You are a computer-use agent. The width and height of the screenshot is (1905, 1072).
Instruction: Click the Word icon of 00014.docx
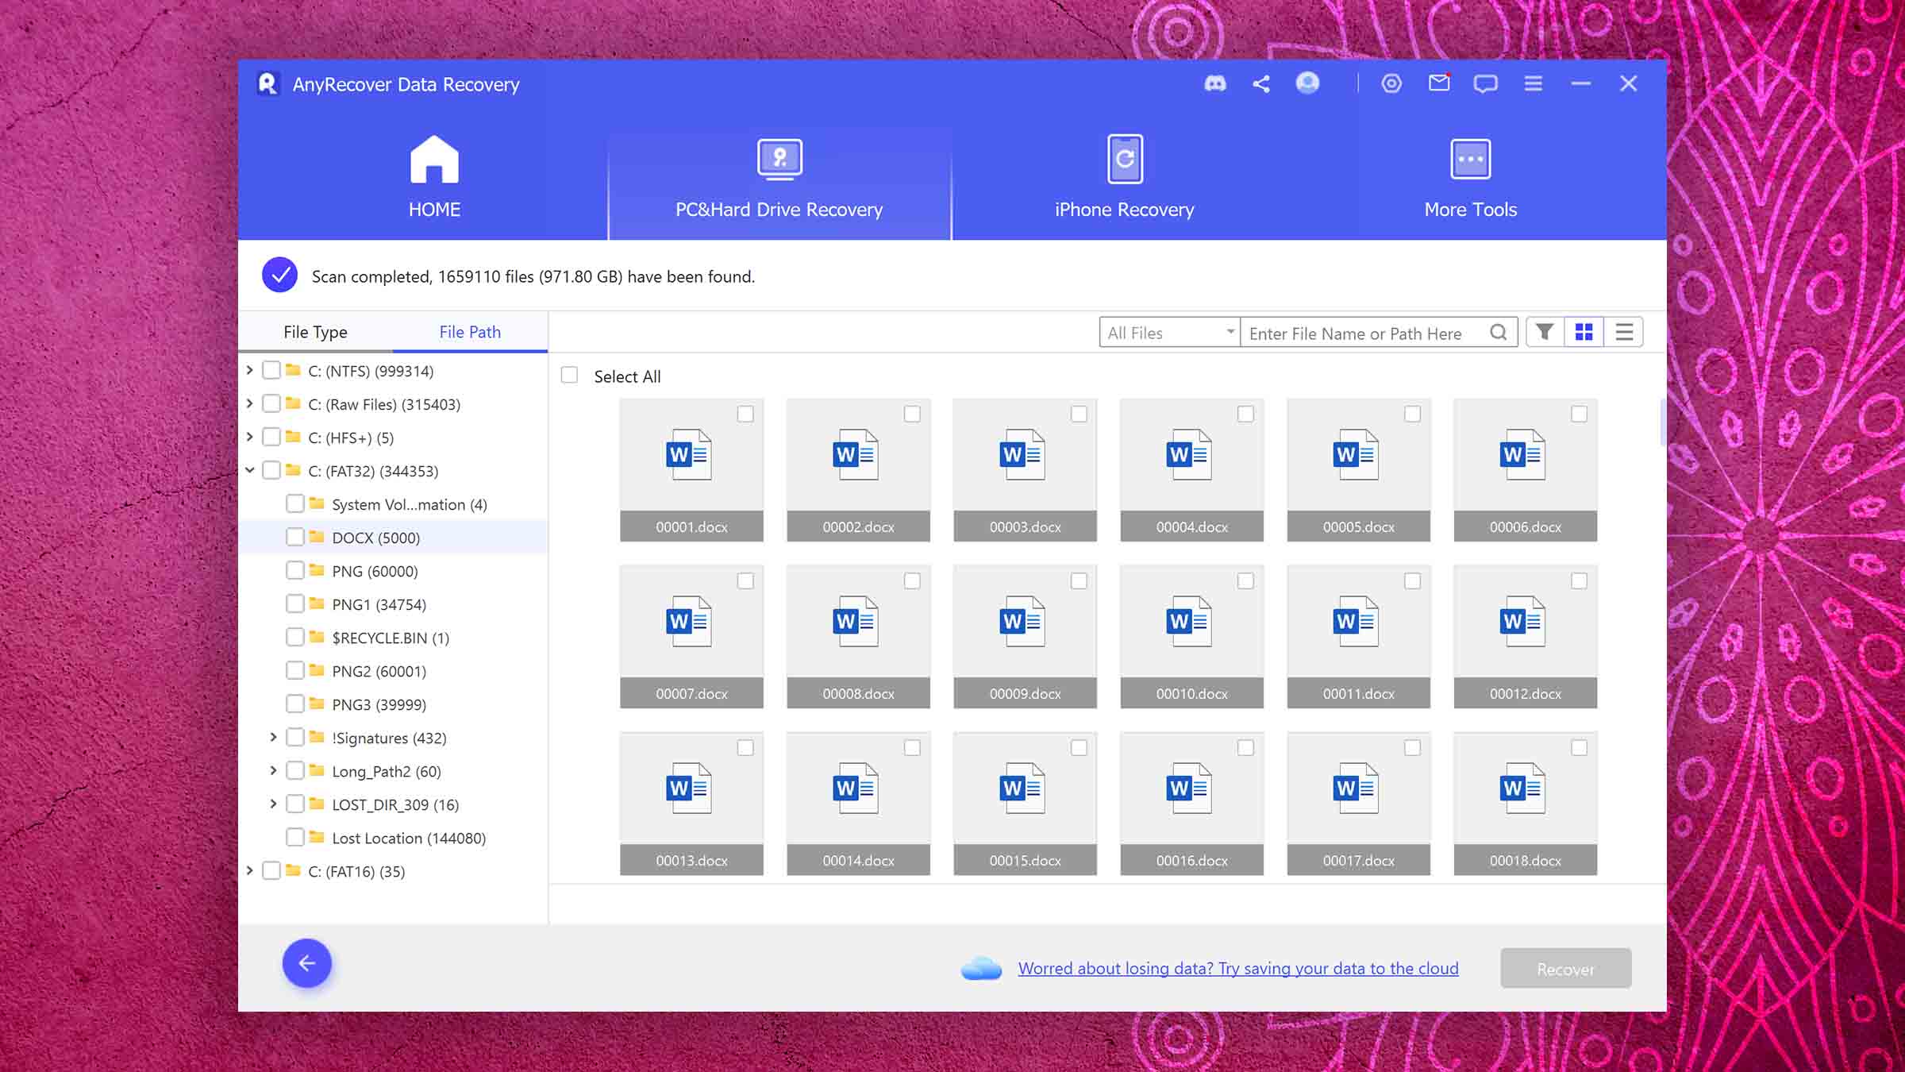point(854,788)
